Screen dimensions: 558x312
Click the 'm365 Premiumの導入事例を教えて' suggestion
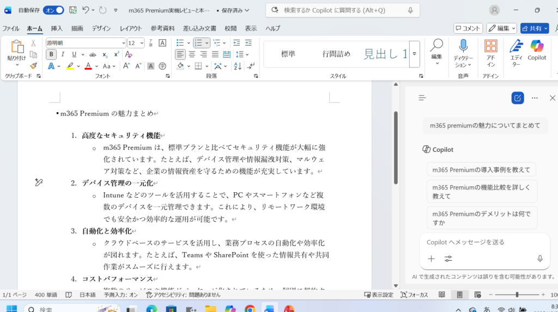481,170
